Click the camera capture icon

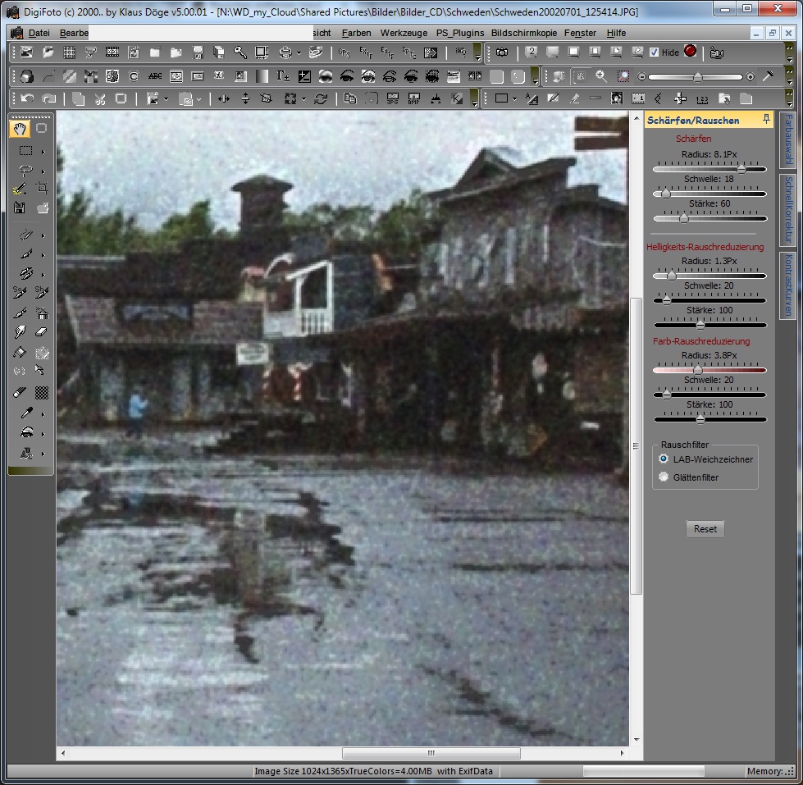coord(500,52)
